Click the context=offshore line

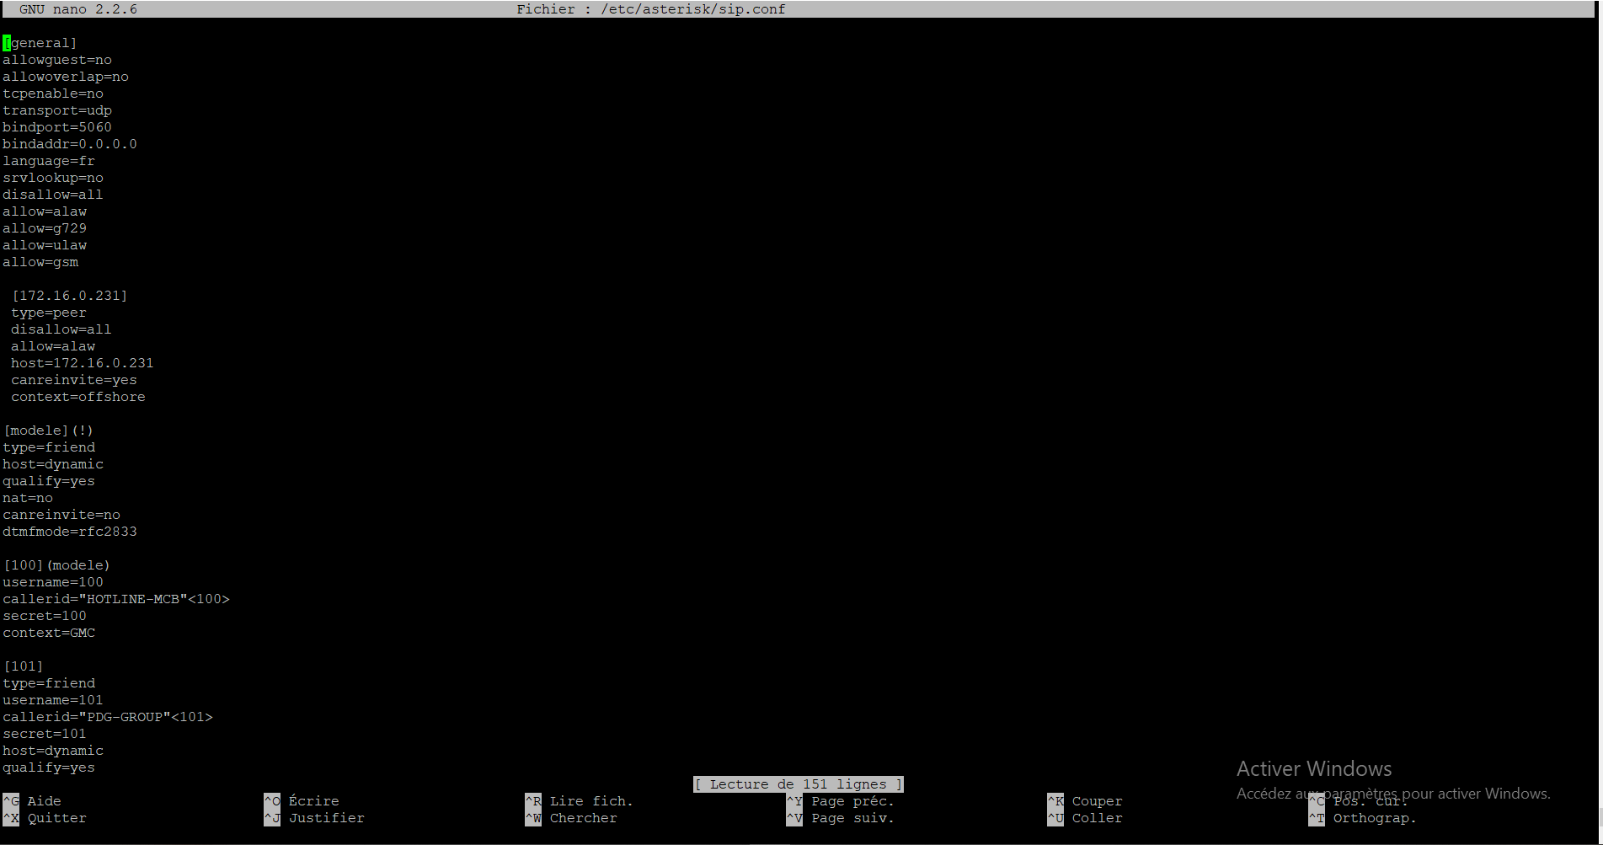[77, 397]
